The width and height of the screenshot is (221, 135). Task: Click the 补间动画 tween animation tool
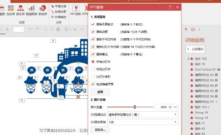[59, 11]
